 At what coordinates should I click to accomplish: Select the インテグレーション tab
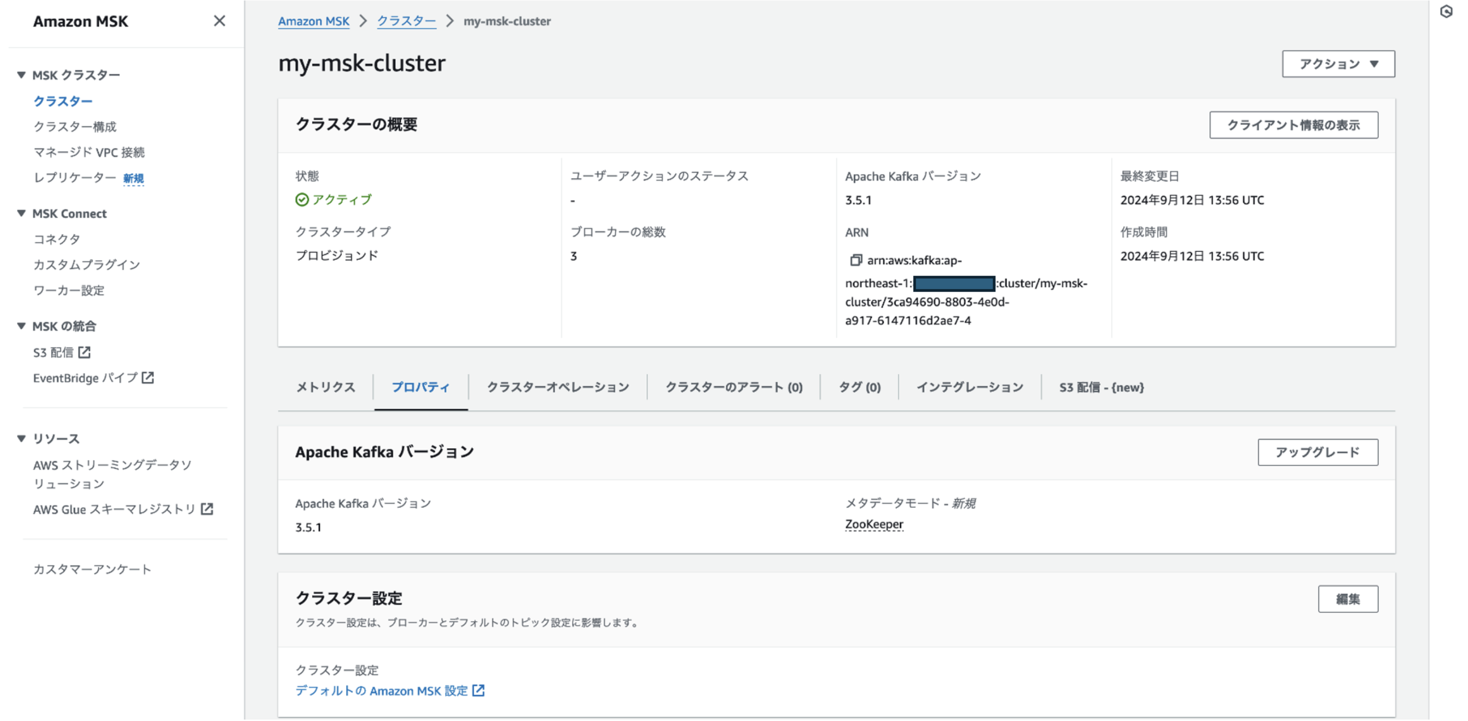[x=969, y=387]
